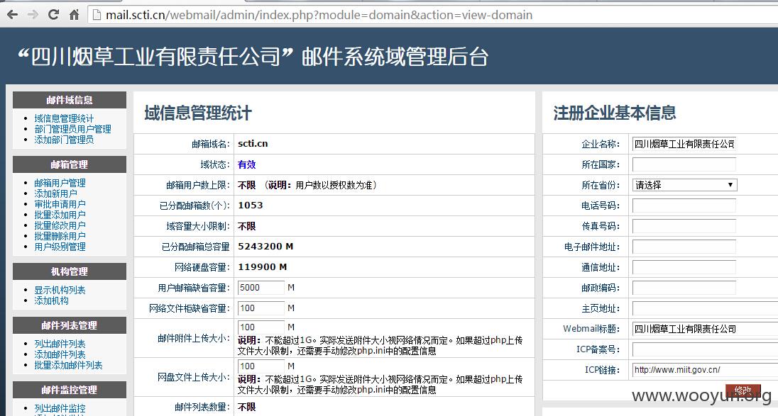The height and width of the screenshot is (416, 778).
Task: Click the 邮政编码 input field
Action: point(684,288)
